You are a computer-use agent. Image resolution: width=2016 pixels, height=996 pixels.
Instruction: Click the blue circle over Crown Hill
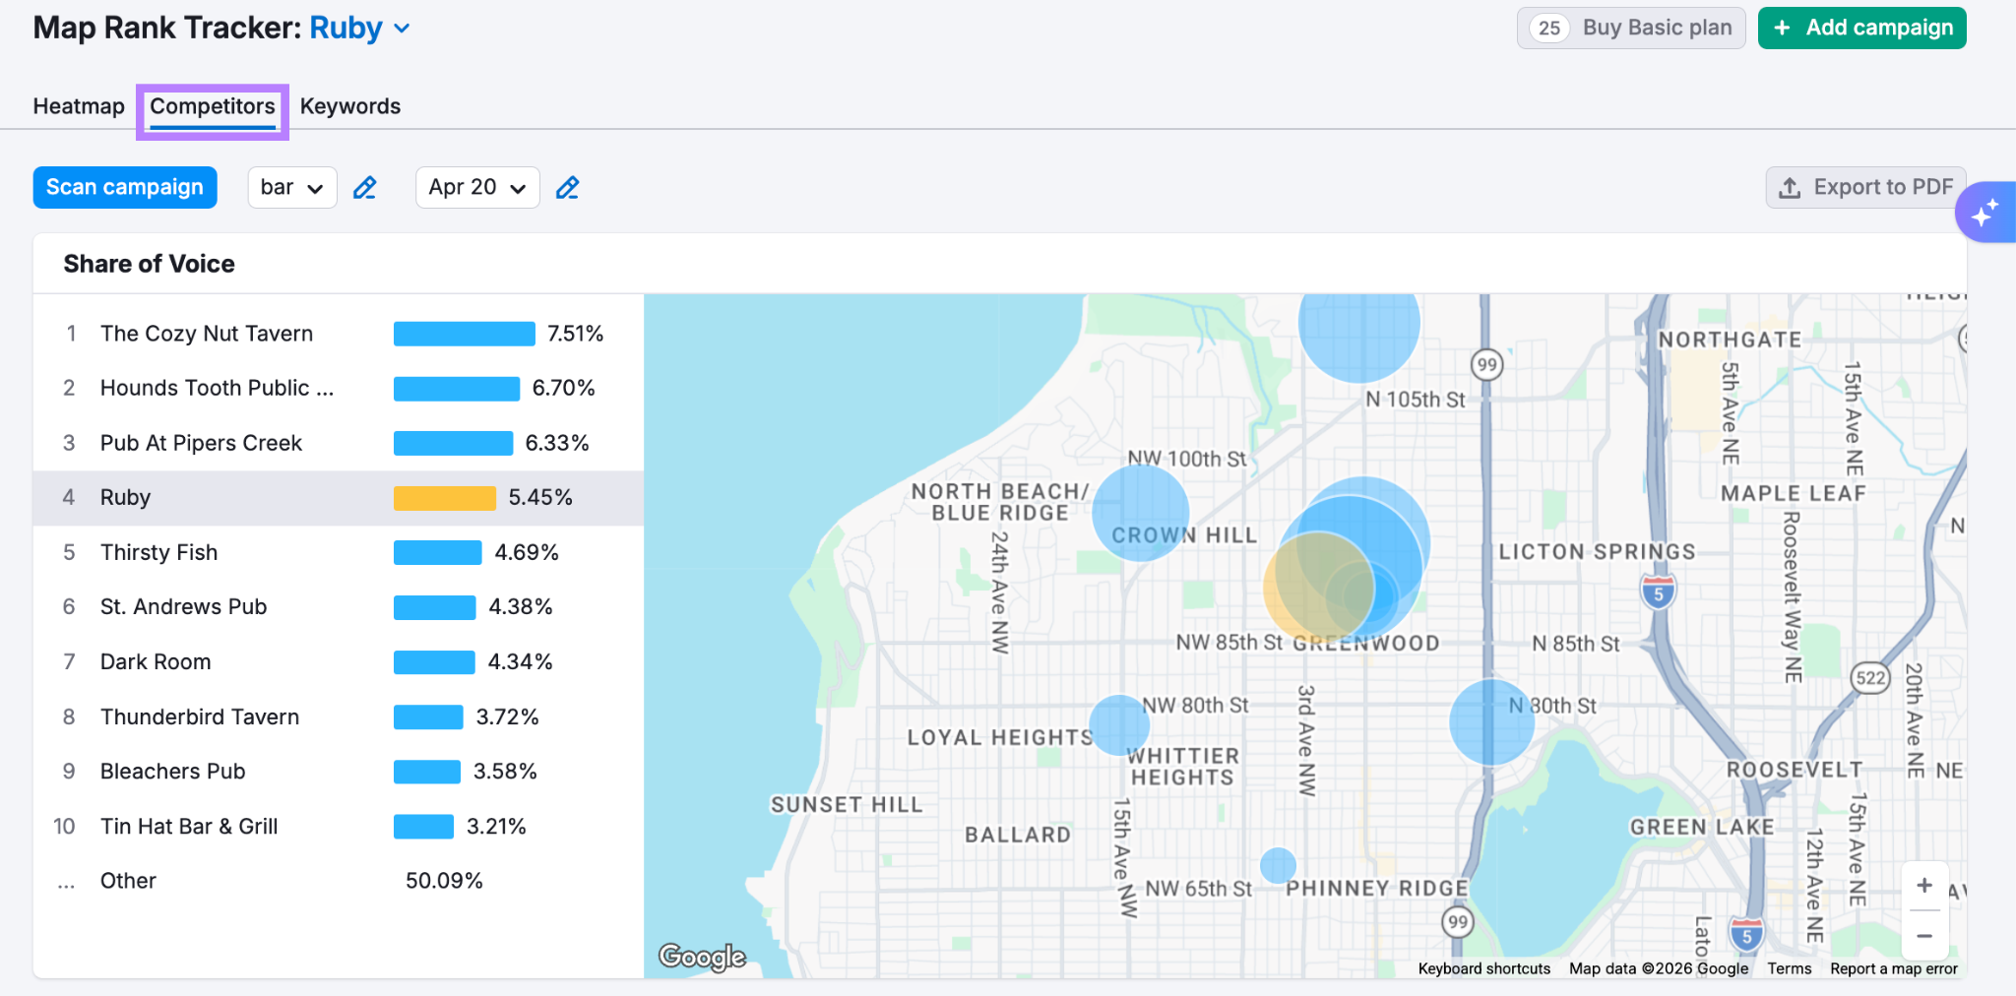(x=1141, y=513)
